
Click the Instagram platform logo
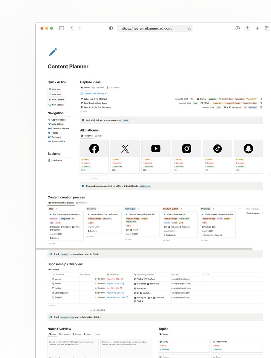tap(187, 149)
